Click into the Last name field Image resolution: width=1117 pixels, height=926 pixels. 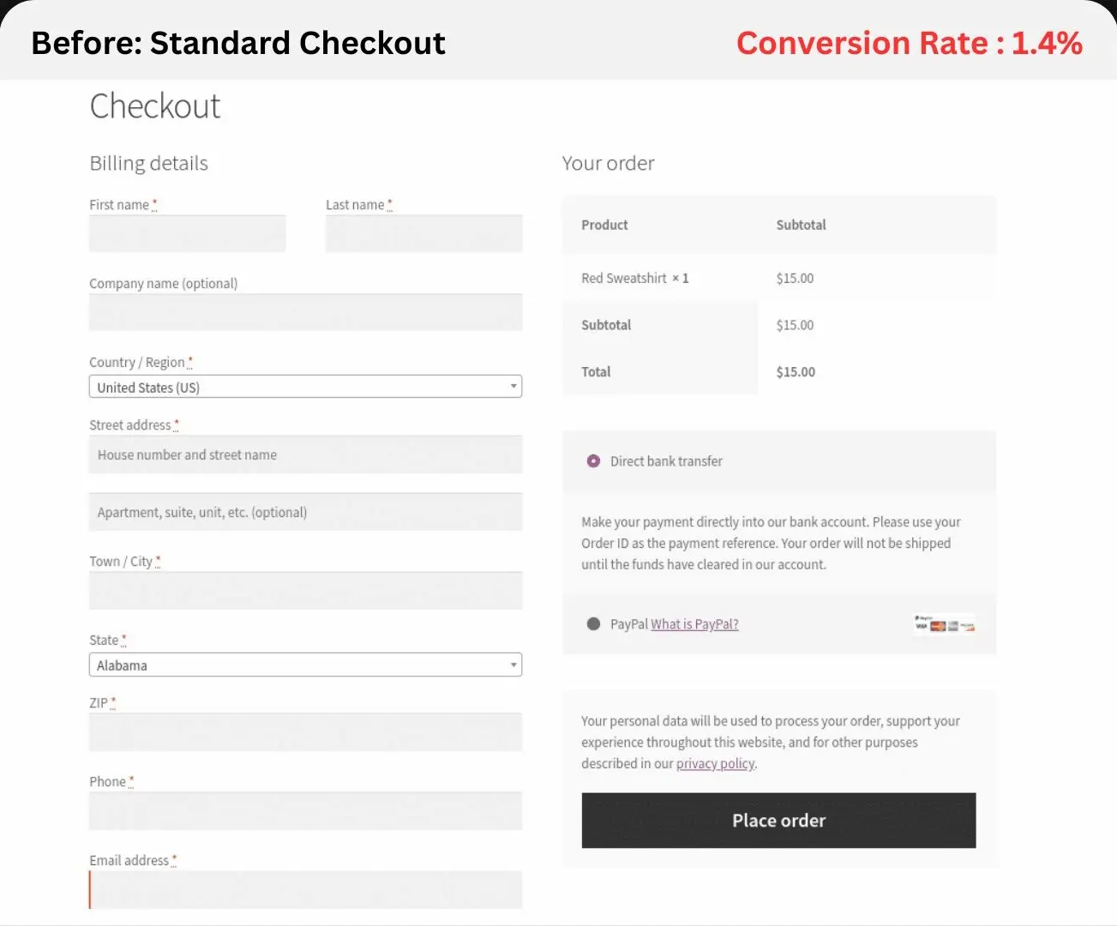[423, 233]
